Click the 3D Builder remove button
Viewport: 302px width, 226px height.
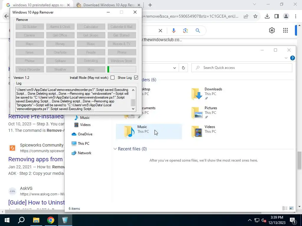pos(30,27)
